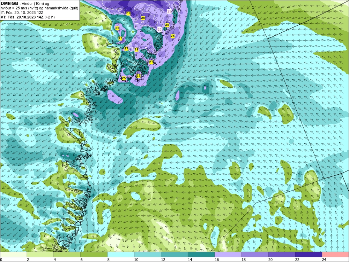Select the 6–8 m/s olive green legend swatch
This screenshot has width=349, height=262.
pos(94,254)
